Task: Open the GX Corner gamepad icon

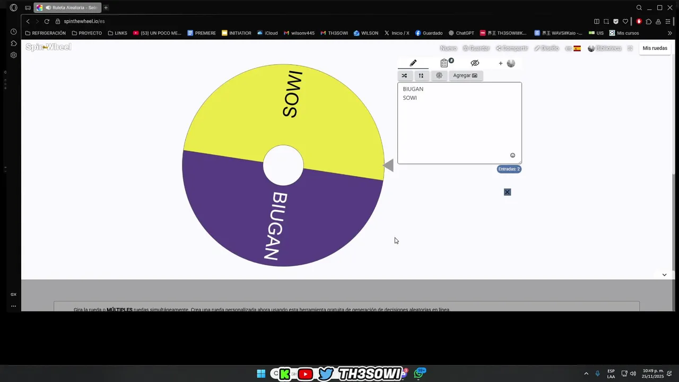Action: pyautogui.click(x=28, y=7)
